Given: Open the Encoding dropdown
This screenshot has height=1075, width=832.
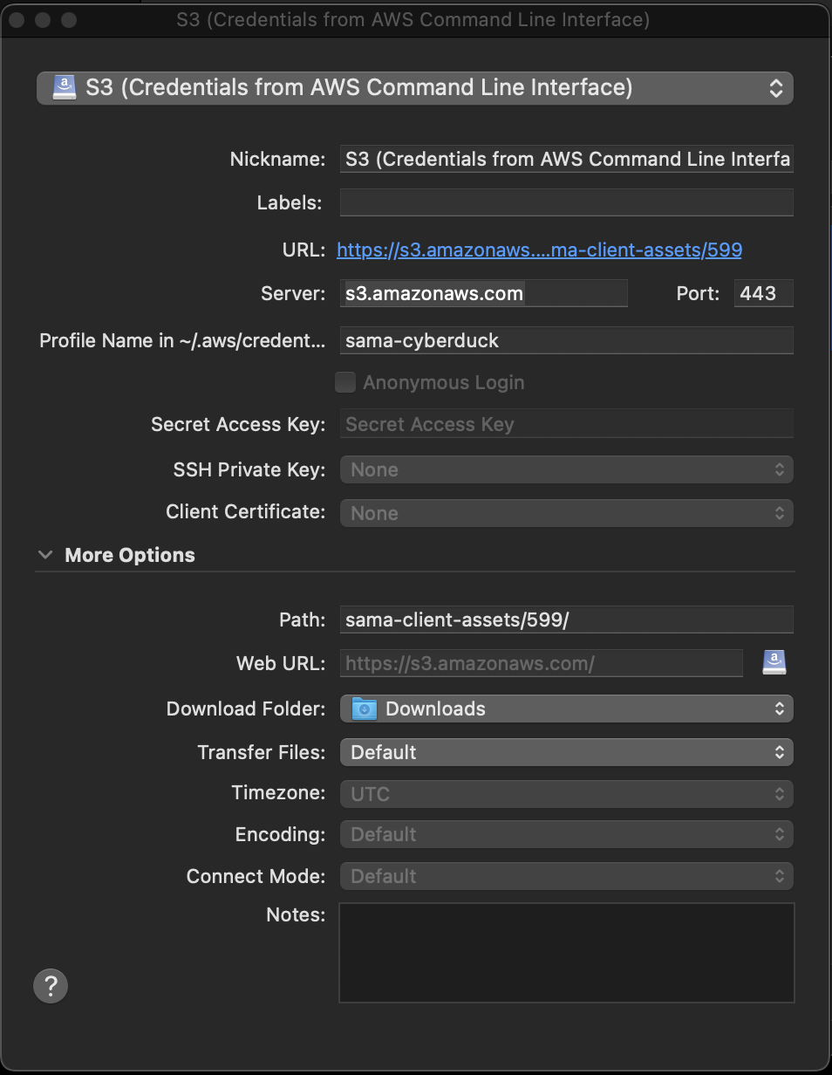Looking at the screenshot, I should 566,834.
